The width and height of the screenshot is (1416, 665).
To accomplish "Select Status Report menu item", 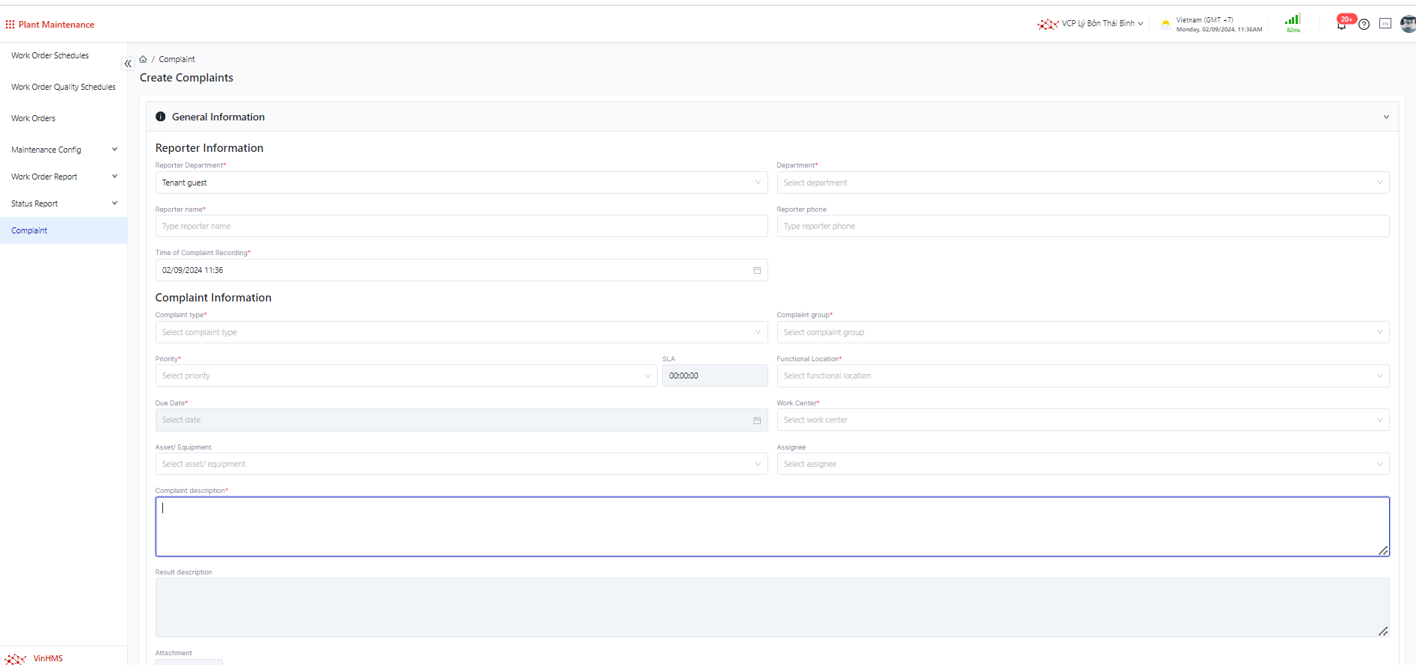I will pos(34,203).
